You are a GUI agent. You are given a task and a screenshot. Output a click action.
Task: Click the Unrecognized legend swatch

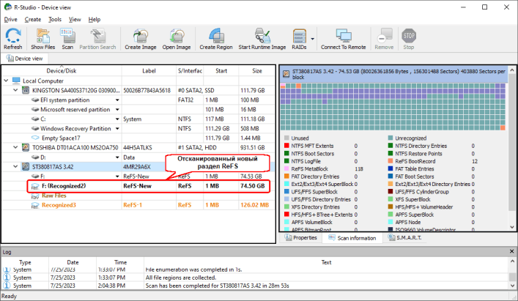click(x=391, y=138)
